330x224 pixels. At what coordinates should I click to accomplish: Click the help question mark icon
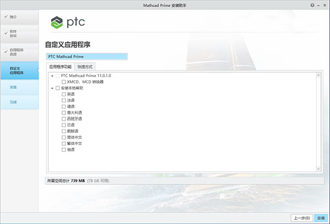(312, 6)
